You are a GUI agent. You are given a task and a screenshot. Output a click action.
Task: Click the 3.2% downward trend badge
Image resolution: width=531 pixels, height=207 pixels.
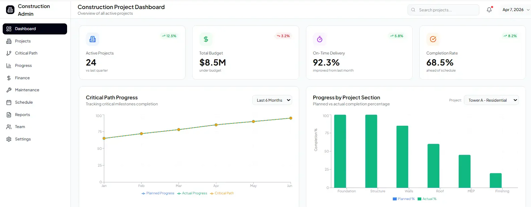pos(283,36)
